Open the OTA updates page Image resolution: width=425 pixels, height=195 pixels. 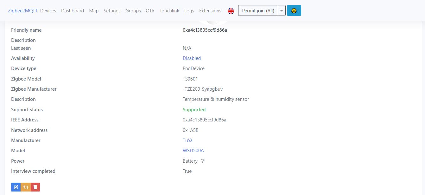tap(150, 10)
